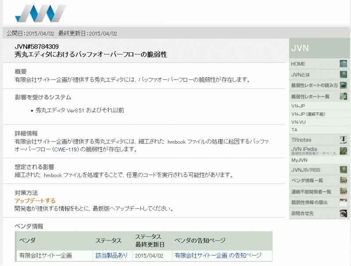
Task: Open ベンダ情報一覧 menu item
Action: point(319,180)
